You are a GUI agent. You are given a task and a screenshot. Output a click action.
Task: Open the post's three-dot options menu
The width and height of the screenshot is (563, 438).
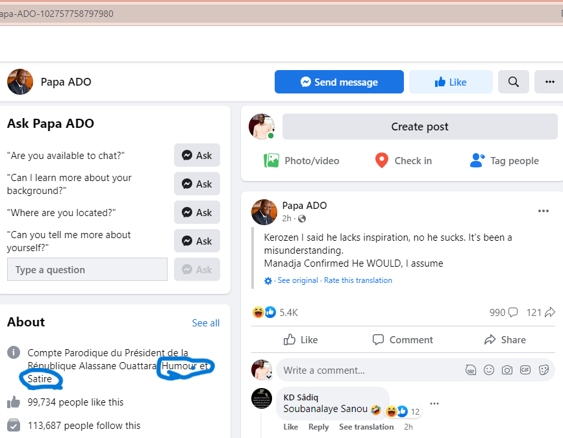[x=544, y=211]
